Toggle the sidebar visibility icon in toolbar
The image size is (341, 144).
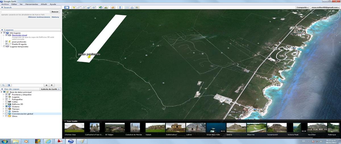point(66,7)
